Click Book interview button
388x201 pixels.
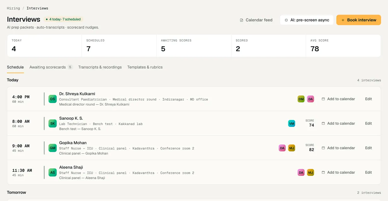[359, 20]
